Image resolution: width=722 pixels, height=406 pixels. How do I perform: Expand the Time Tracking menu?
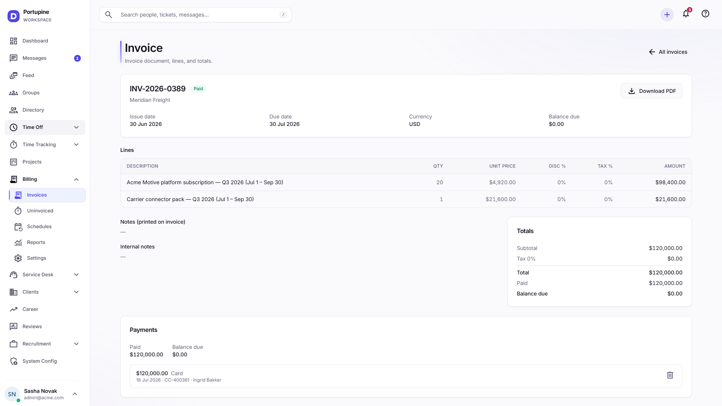click(45, 145)
